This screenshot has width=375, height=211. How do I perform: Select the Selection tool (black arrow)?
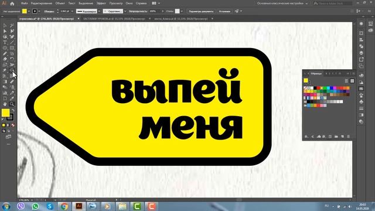coord(5,25)
